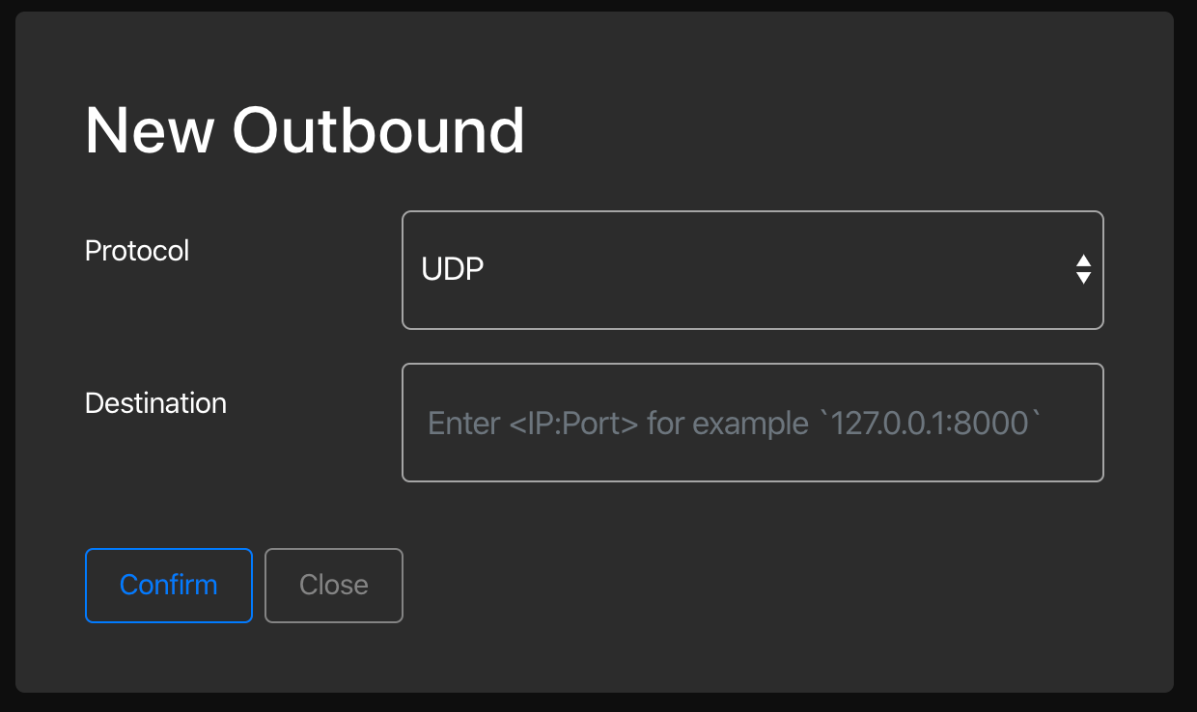Click empty dialog area below Confirm button

[x=169, y=658]
